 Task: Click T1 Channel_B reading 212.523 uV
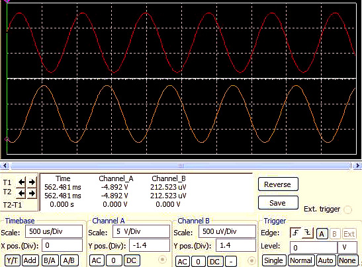click(168, 187)
